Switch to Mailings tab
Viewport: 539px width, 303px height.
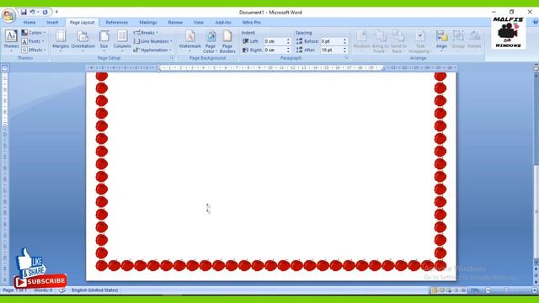(148, 23)
